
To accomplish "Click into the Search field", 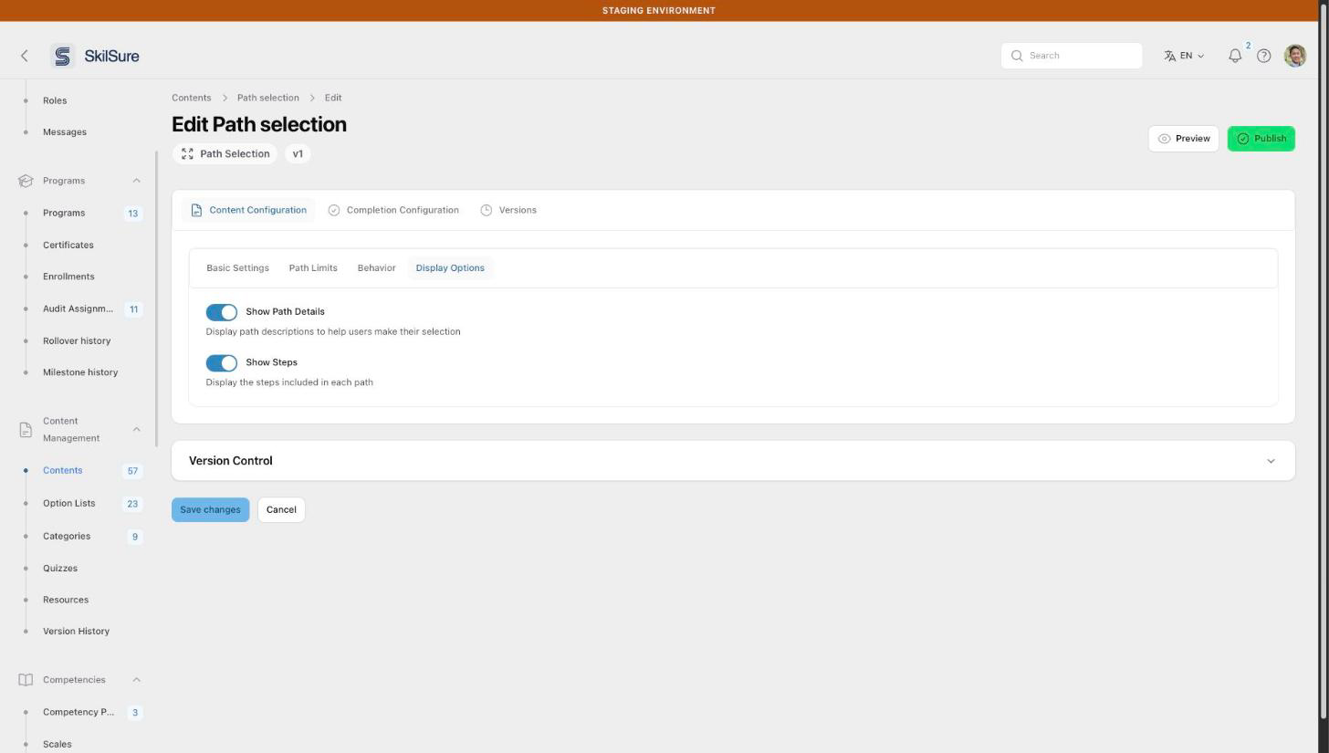I will tap(1072, 56).
